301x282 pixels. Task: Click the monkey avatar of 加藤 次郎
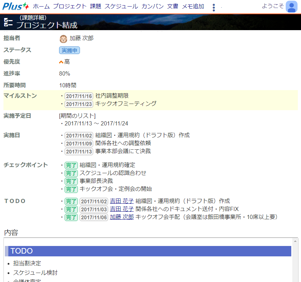(x=63, y=38)
